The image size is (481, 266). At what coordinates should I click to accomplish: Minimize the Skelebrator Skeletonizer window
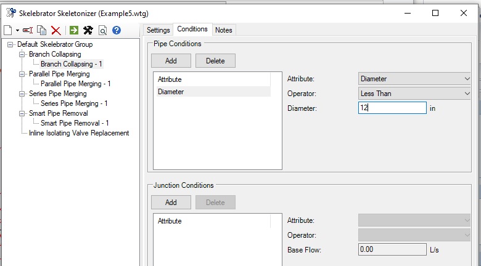(x=408, y=13)
